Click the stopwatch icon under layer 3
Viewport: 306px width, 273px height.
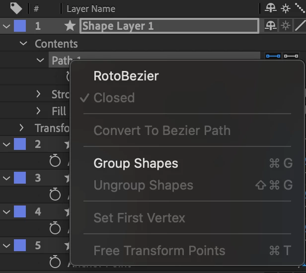pos(55,194)
